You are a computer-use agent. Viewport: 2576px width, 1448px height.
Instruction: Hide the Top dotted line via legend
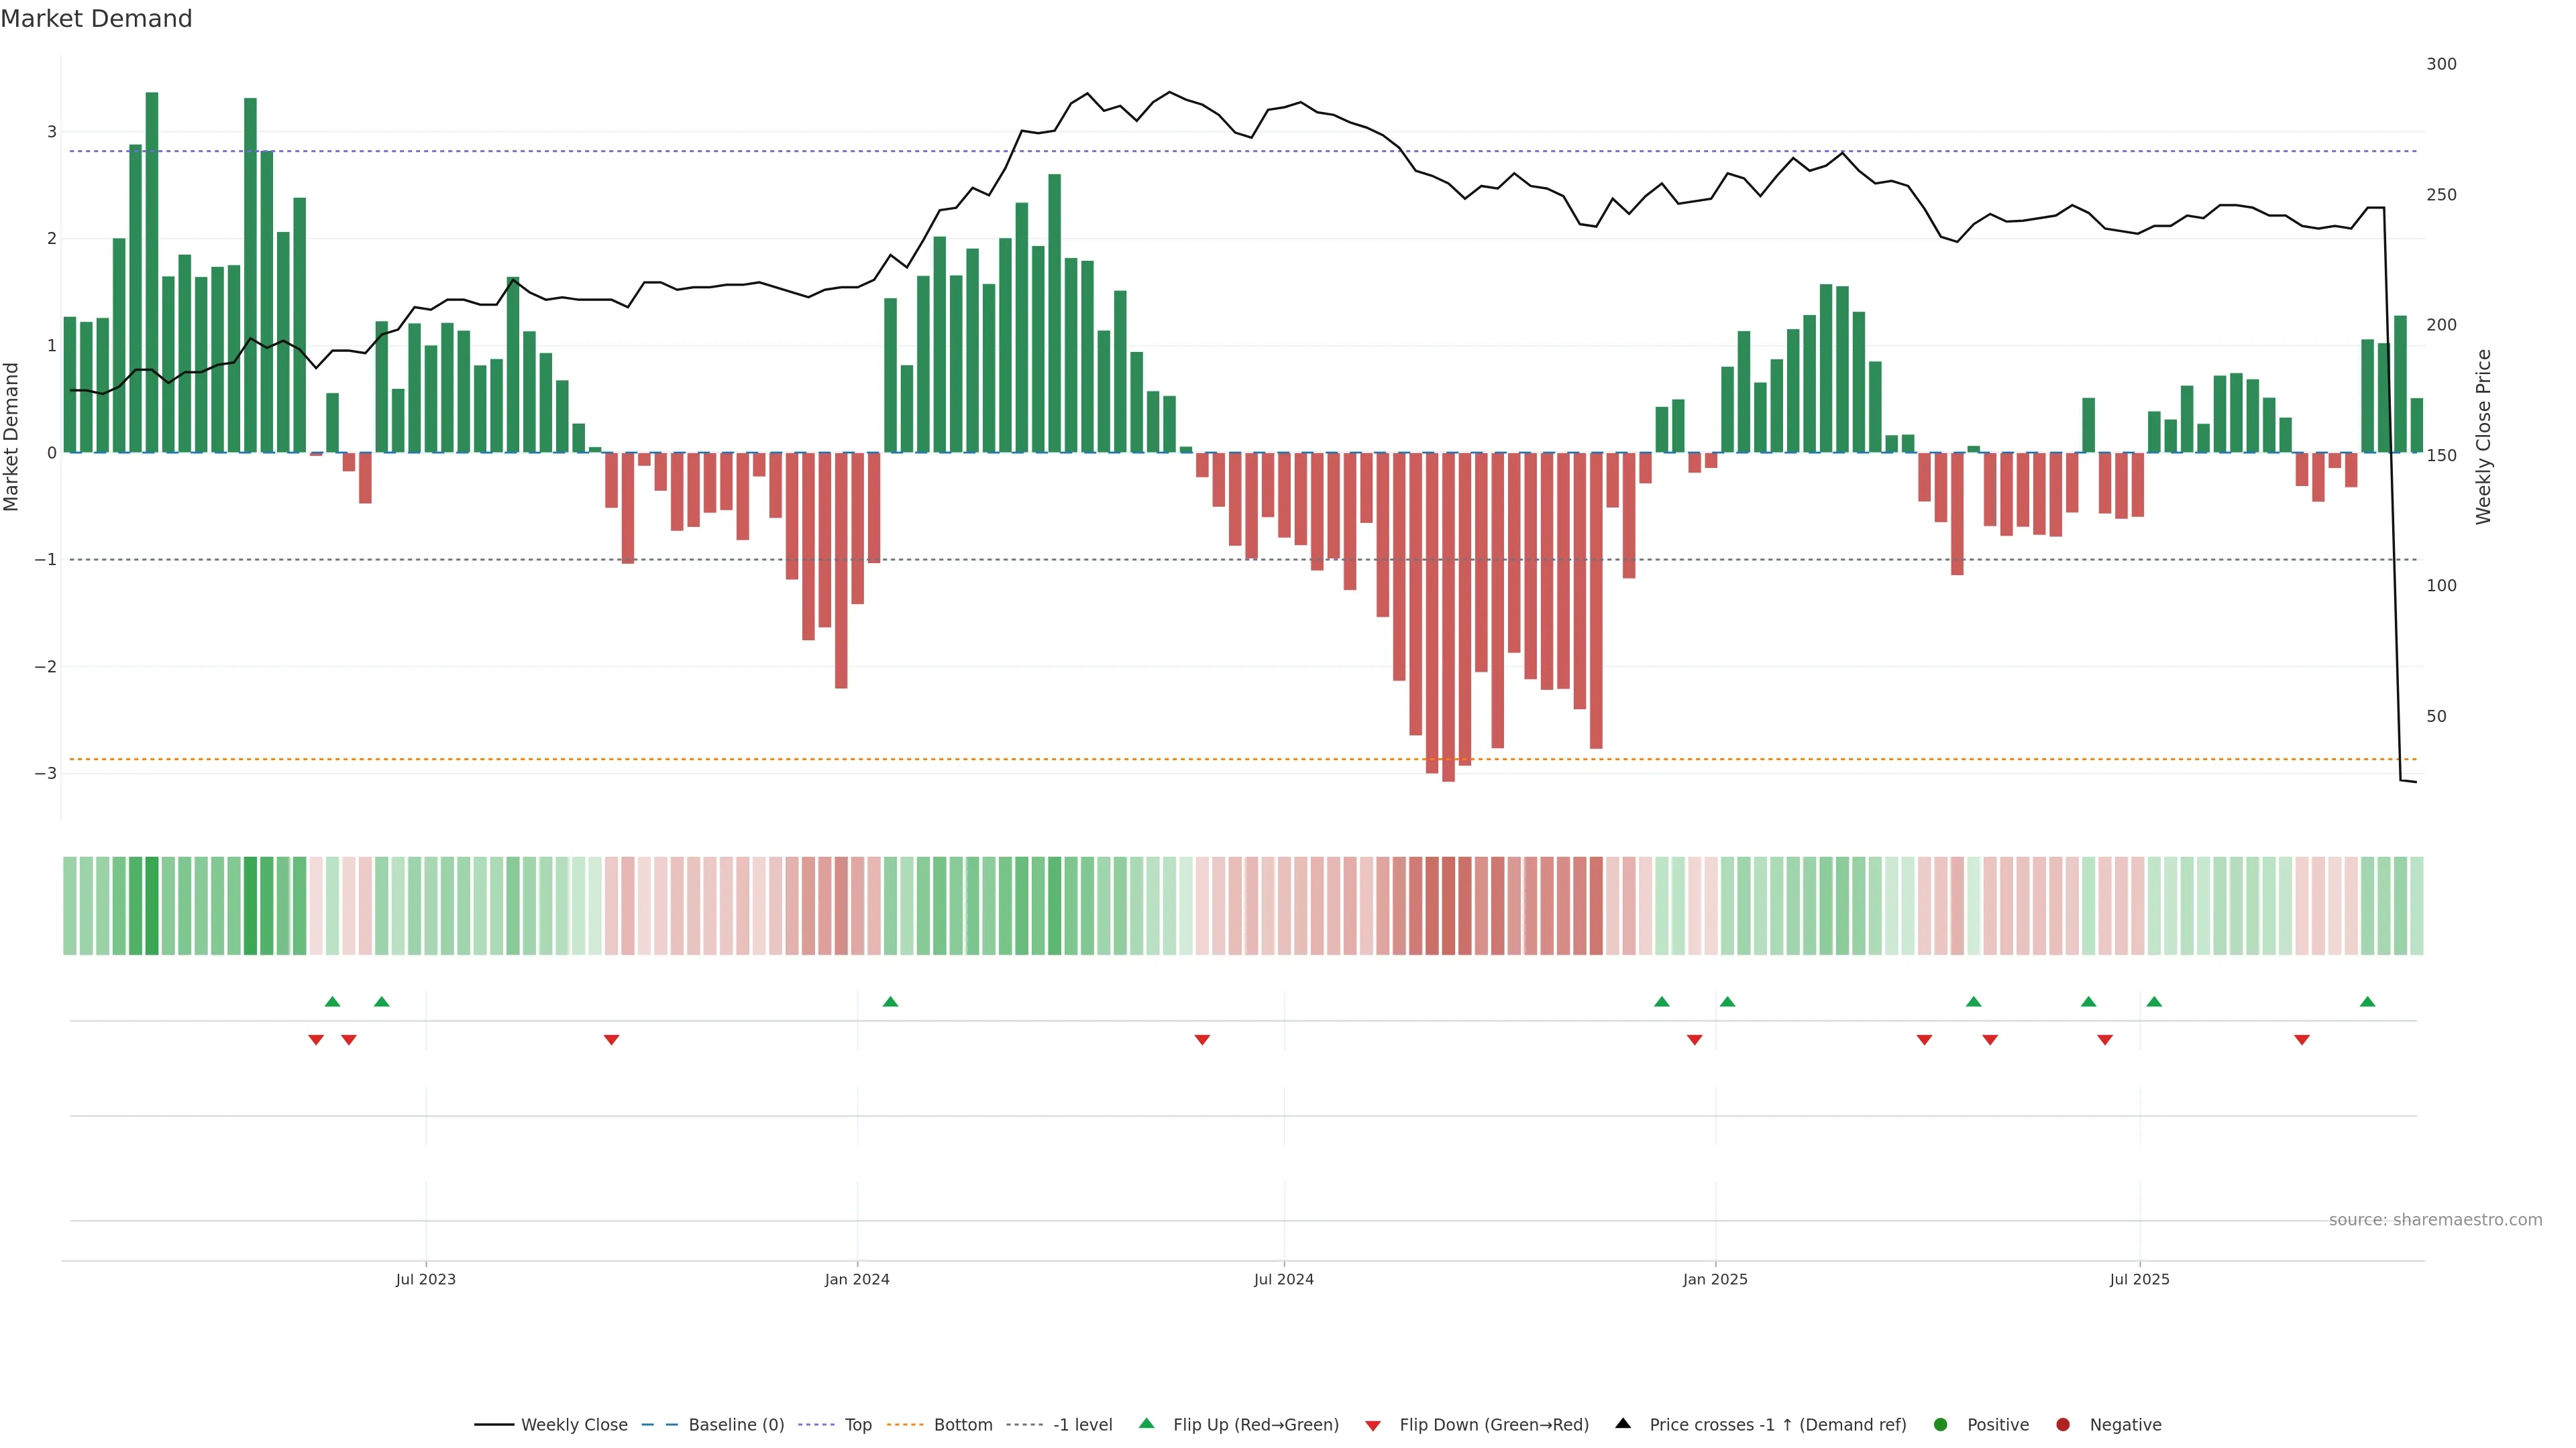click(857, 1424)
